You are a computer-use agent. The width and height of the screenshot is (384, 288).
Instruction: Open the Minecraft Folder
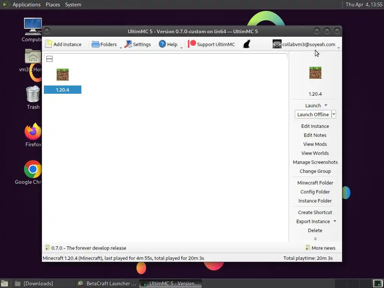(x=315, y=183)
